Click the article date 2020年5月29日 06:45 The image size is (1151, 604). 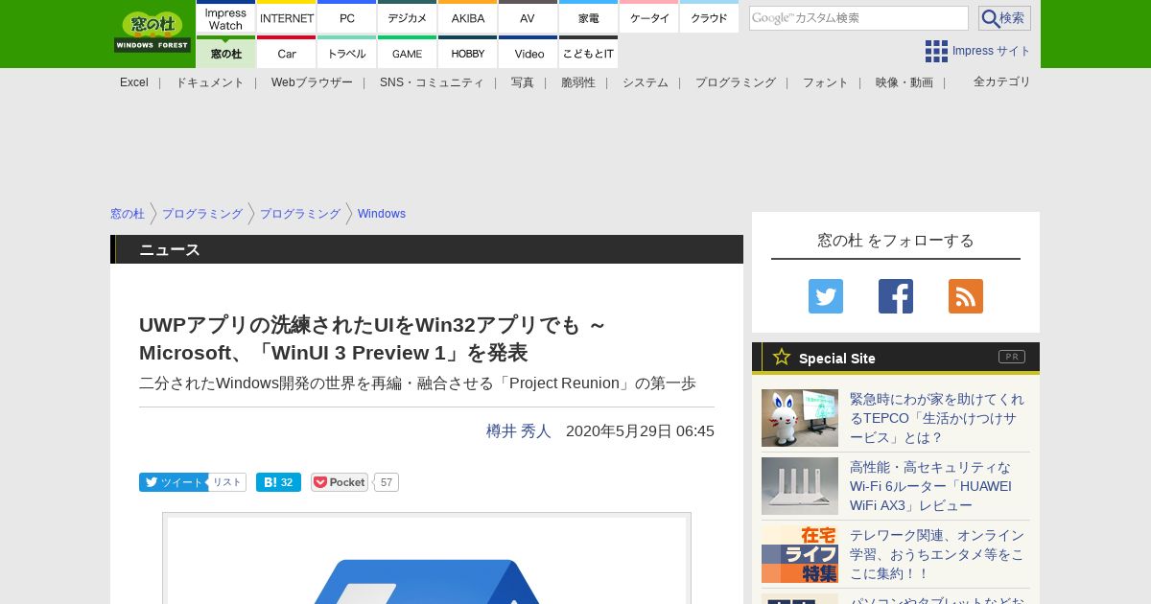click(640, 431)
